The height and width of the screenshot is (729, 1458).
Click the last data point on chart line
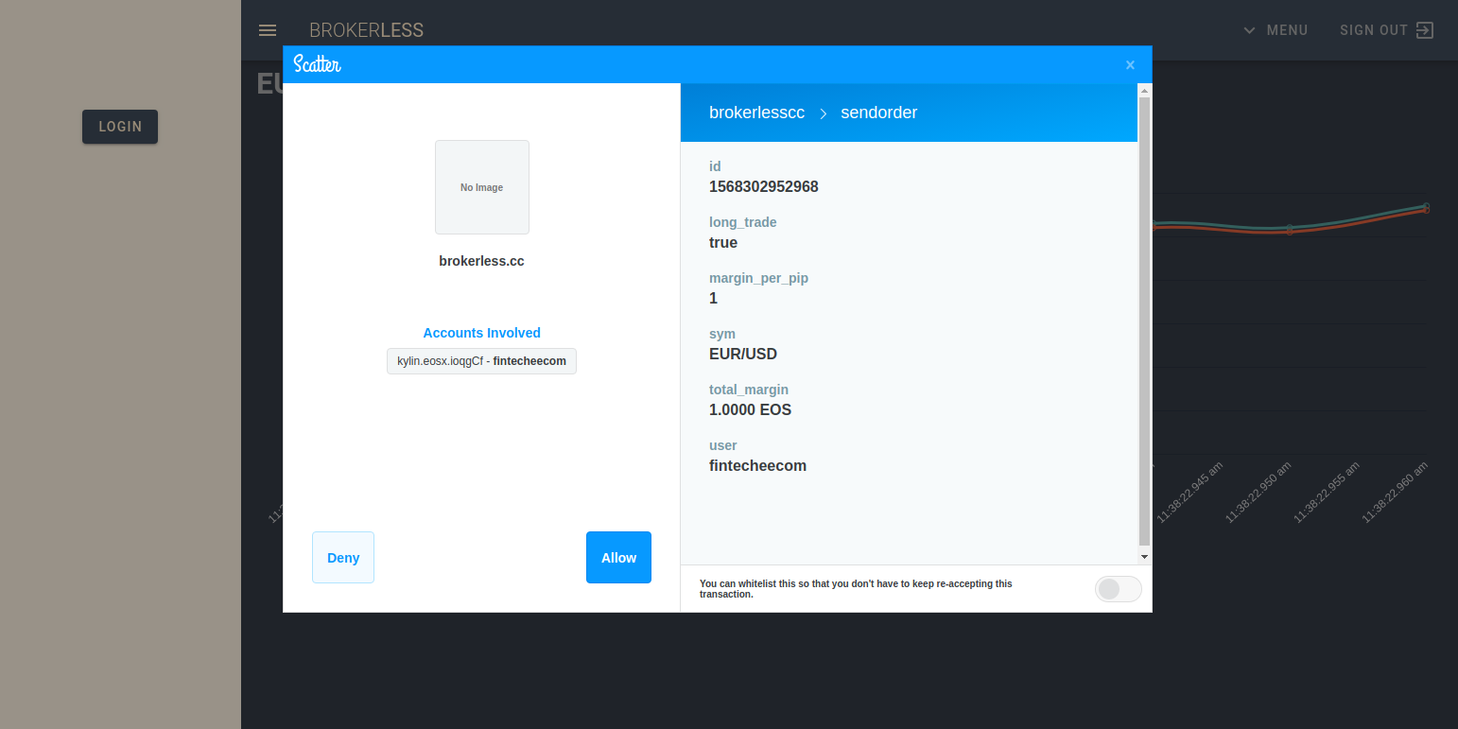click(1426, 208)
